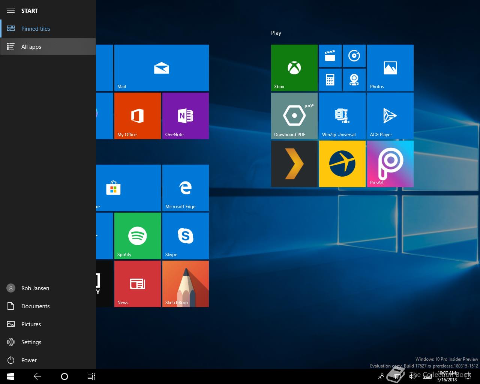The height and width of the screenshot is (384, 480).
Task: Open the Calculator small tile
Action: pos(330,80)
